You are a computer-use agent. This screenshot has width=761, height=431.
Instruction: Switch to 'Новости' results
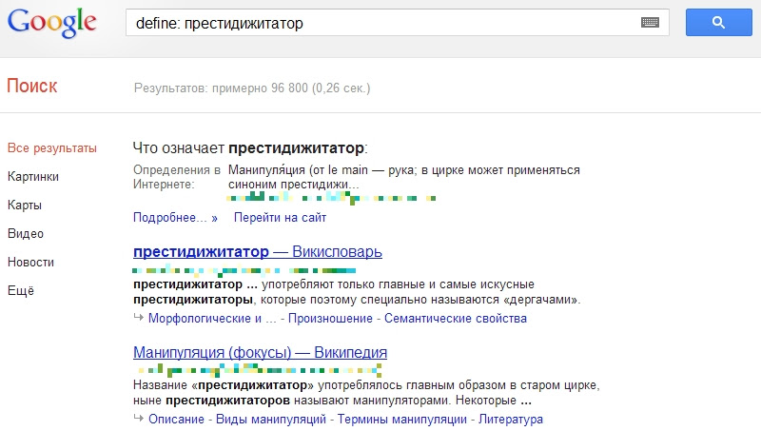[30, 262]
